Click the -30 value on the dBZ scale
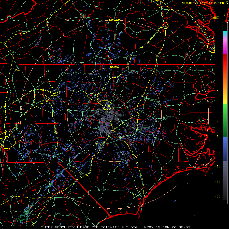 (218, 196)
